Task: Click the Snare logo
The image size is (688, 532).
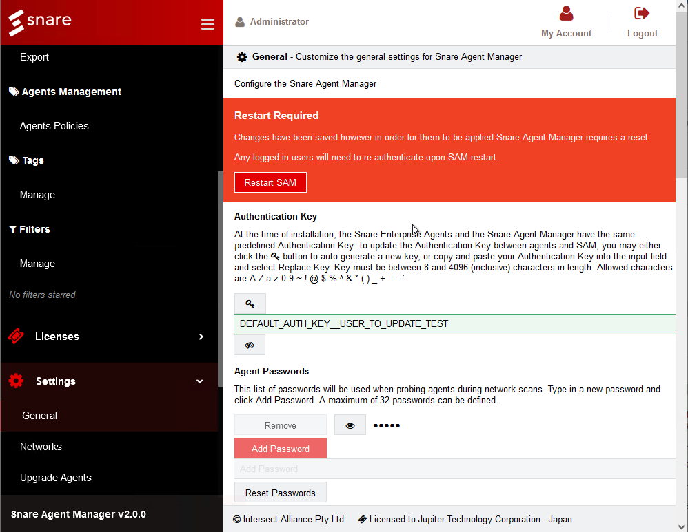Action: 40,22
